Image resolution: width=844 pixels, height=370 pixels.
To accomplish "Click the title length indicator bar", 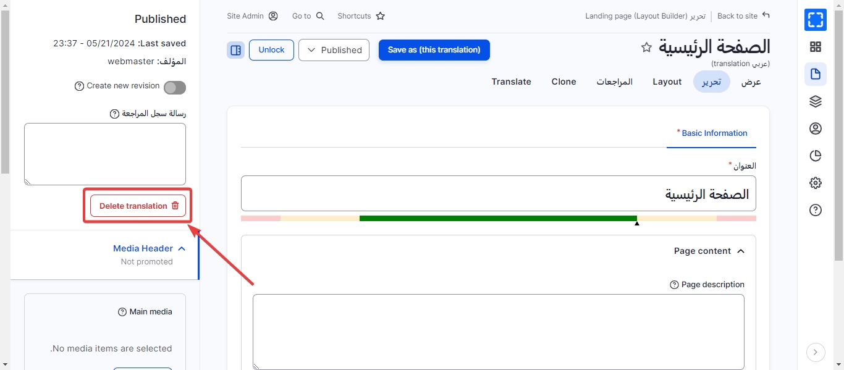I will click(498, 218).
